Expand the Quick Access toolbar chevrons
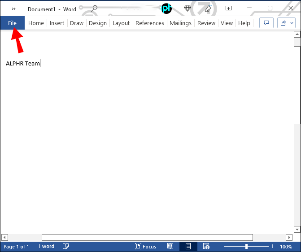The width and height of the screenshot is (301, 252). [x=13, y=9]
